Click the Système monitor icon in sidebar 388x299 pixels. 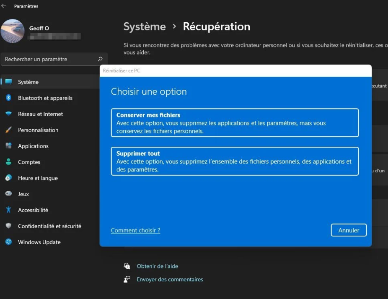[x=8, y=82]
